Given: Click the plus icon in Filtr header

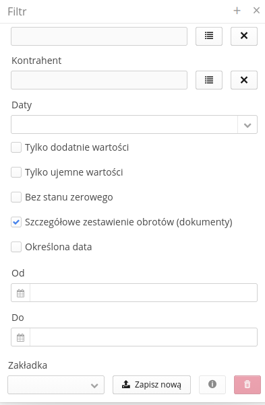Looking at the screenshot, I should [x=237, y=11].
